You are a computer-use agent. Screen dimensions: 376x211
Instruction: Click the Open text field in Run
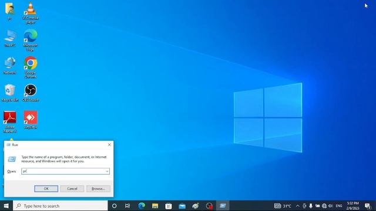(x=65, y=171)
